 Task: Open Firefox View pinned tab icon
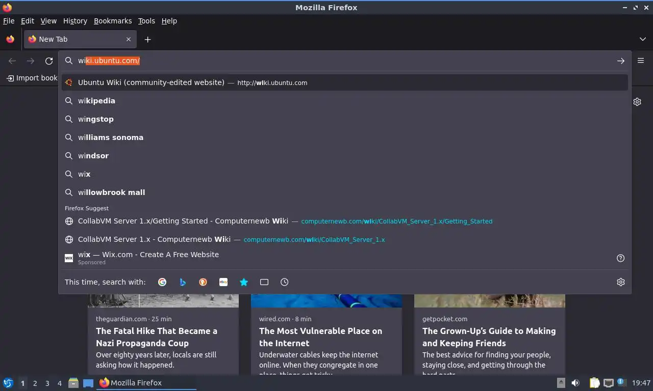[10, 39]
